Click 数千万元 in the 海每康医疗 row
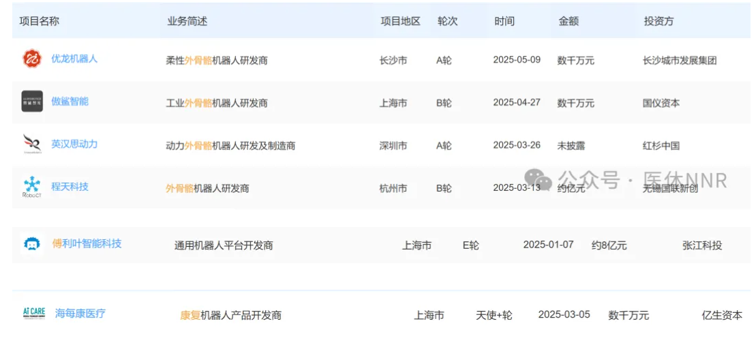 coord(629,316)
